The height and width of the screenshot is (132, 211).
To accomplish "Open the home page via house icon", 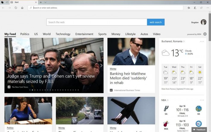I will coord(22,8).
